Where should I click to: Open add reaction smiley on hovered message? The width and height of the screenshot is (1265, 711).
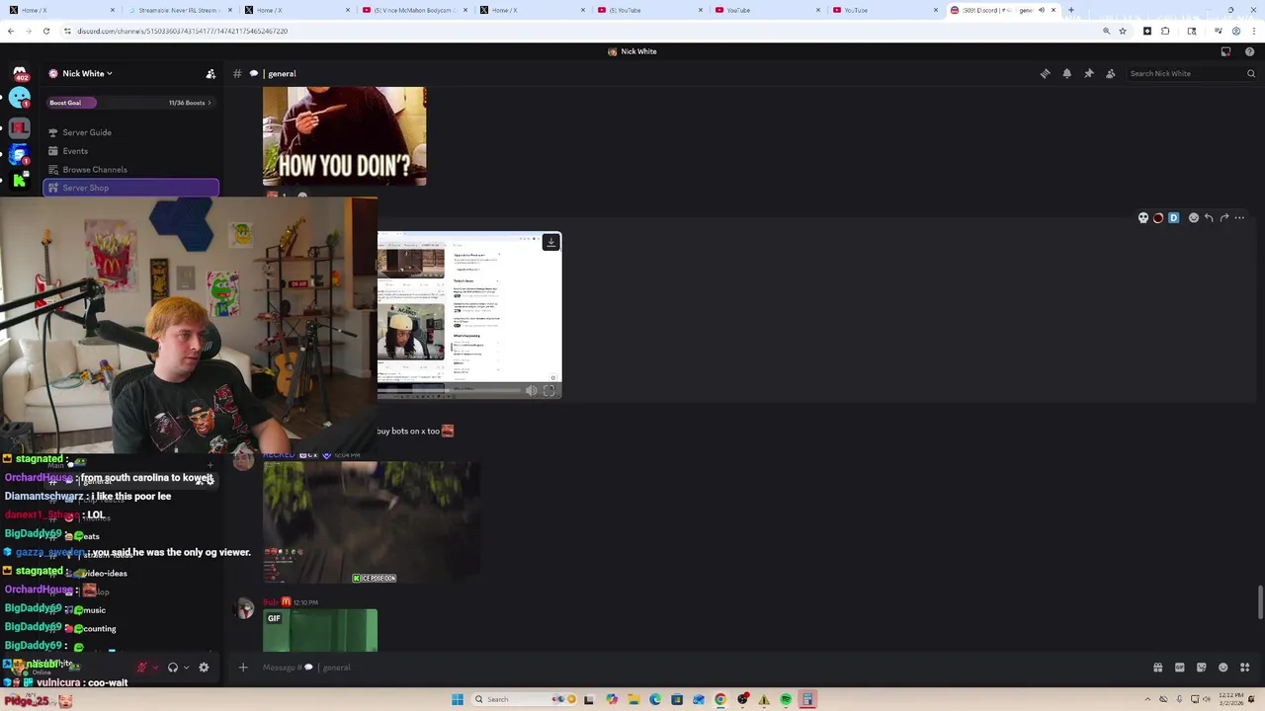tap(1194, 218)
